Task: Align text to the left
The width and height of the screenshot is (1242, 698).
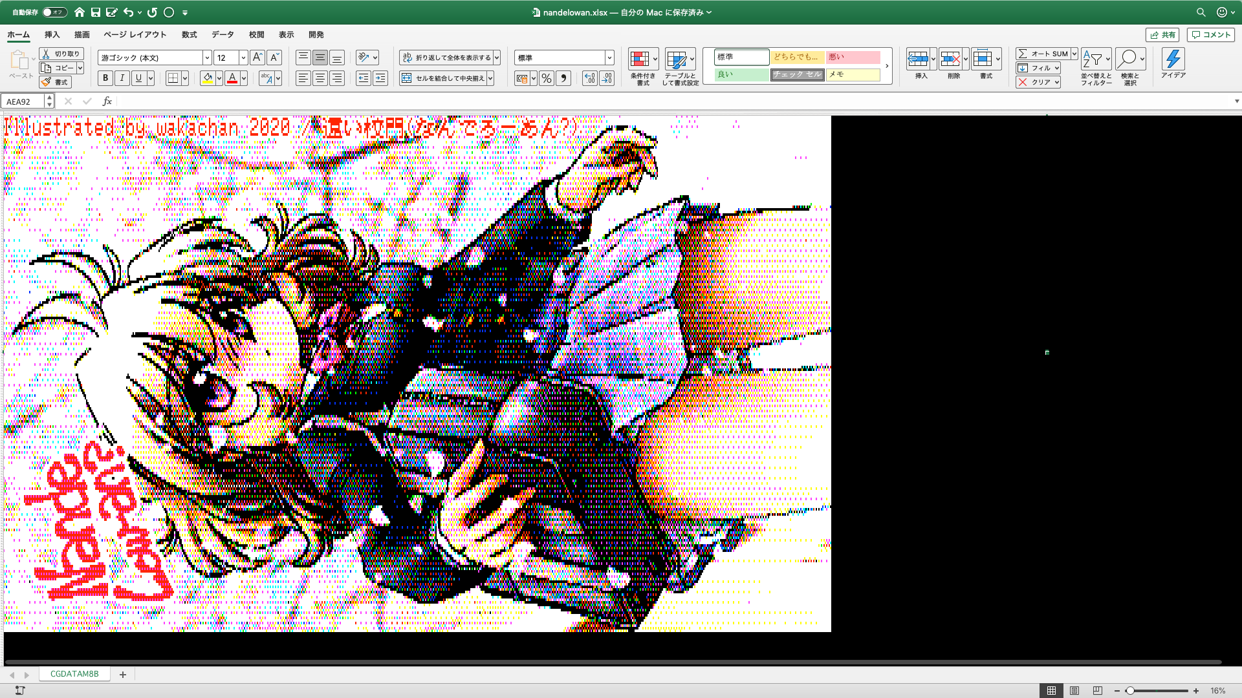Action: [x=303, y=78]
